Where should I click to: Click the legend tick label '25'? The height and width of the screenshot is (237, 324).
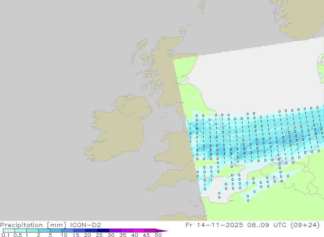(99, 235)
